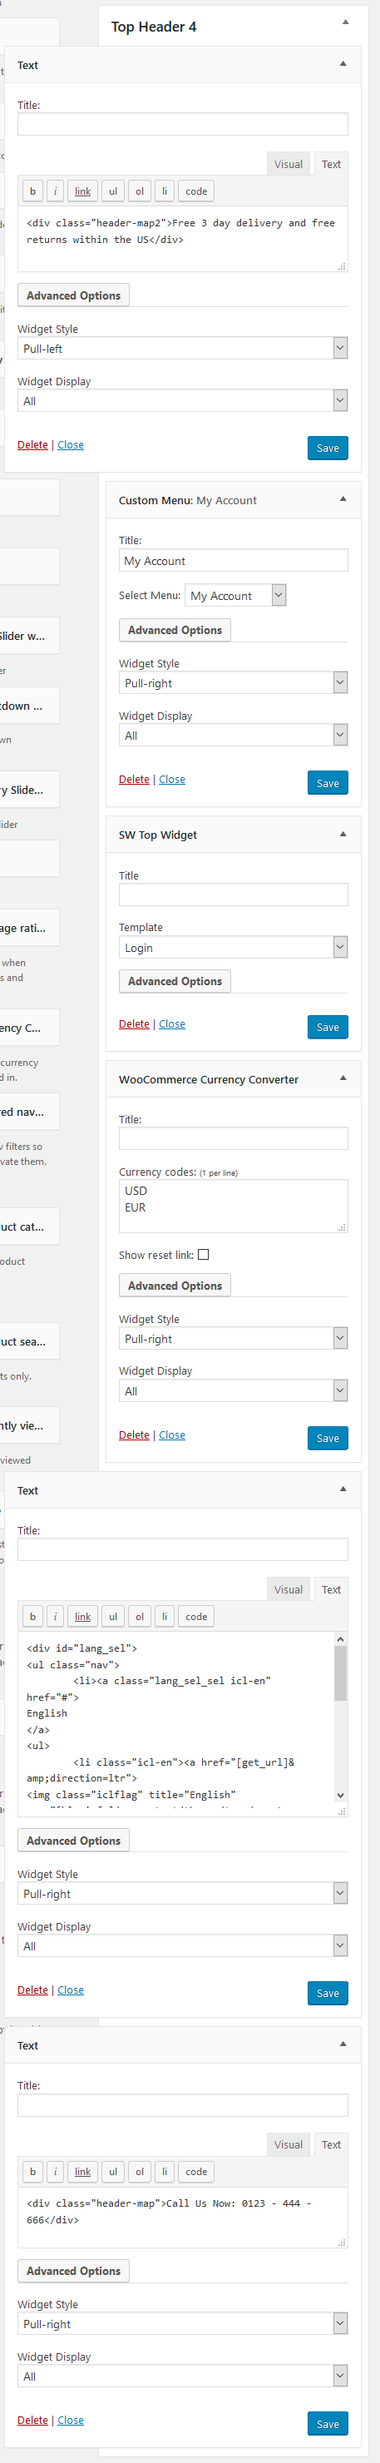Viewport: 380px width, 2463px height.
Task: Collapse the Text widget containing Call Us Now
Action: click(x=343, y=2044)
